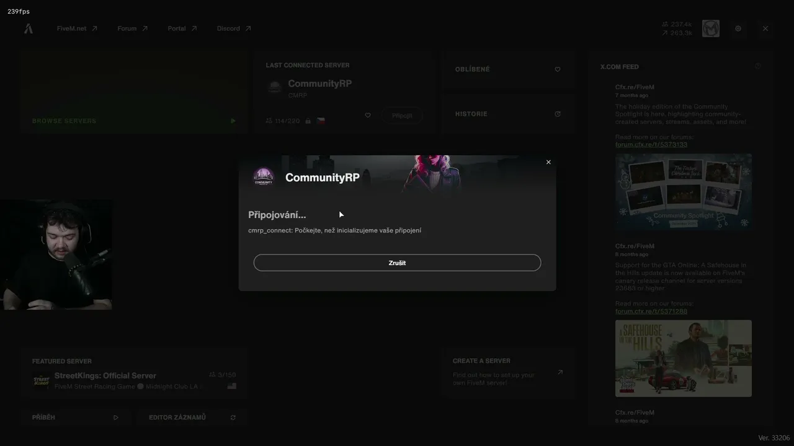Image resolution: width=794 pixels, height=446 pixels.
Task: Favorite the last connected CommunityRP server
Action: point(368,115)
